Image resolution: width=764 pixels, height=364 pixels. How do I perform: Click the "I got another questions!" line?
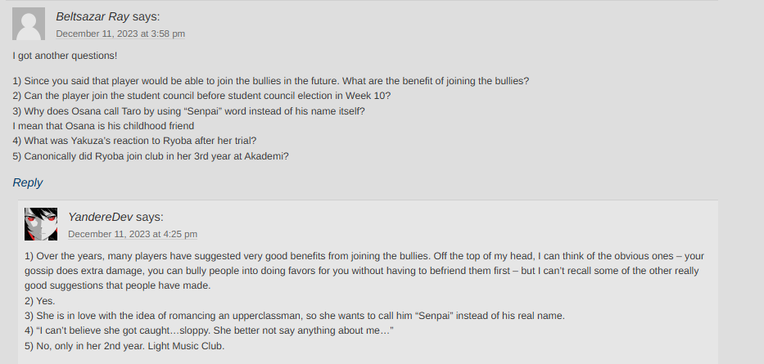pyautogui.click(x=65, y=56)
